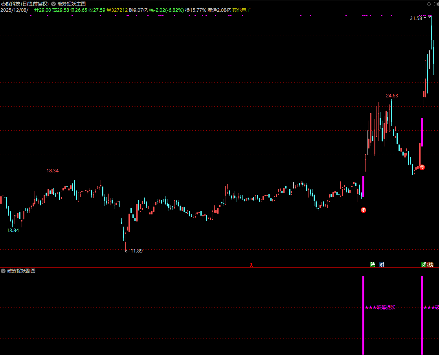Click the 31.58 high price label
The width and height of the screenshot is (439, 355).
[x=415, y=18]
